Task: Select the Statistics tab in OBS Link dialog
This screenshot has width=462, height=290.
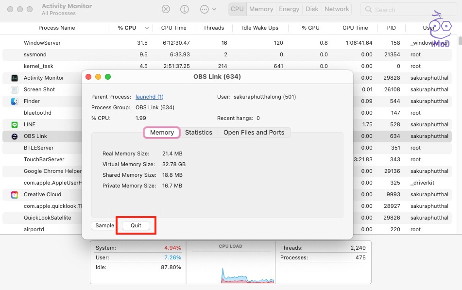Action: (x=199, y=133)
